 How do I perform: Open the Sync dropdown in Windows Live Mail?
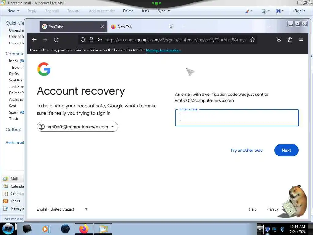click(x=164, y=11)
